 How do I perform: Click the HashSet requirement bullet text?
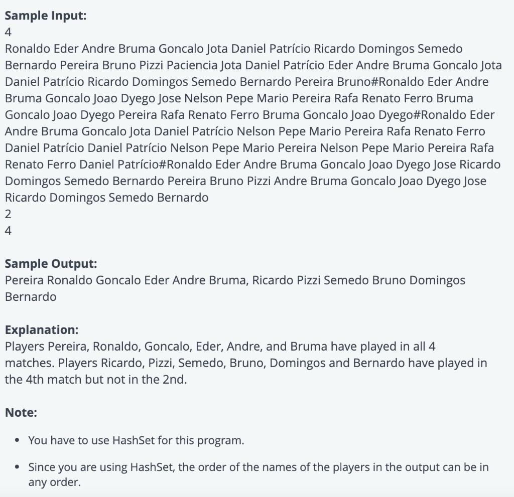coord(136,440)
